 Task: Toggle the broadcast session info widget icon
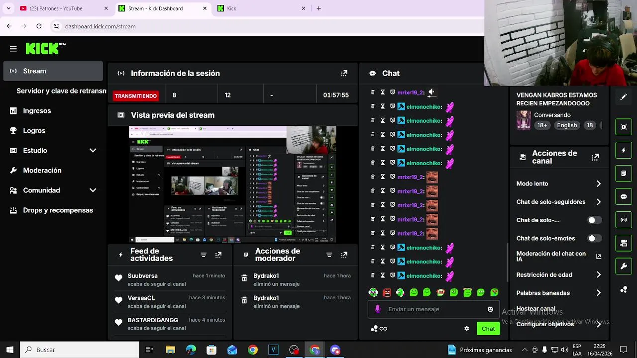click(x=624, y=220)
